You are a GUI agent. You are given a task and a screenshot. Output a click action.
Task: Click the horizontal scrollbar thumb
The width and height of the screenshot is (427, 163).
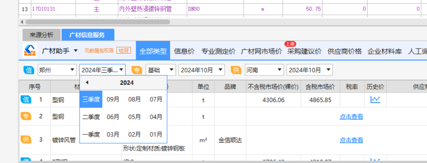click(98, 22)
